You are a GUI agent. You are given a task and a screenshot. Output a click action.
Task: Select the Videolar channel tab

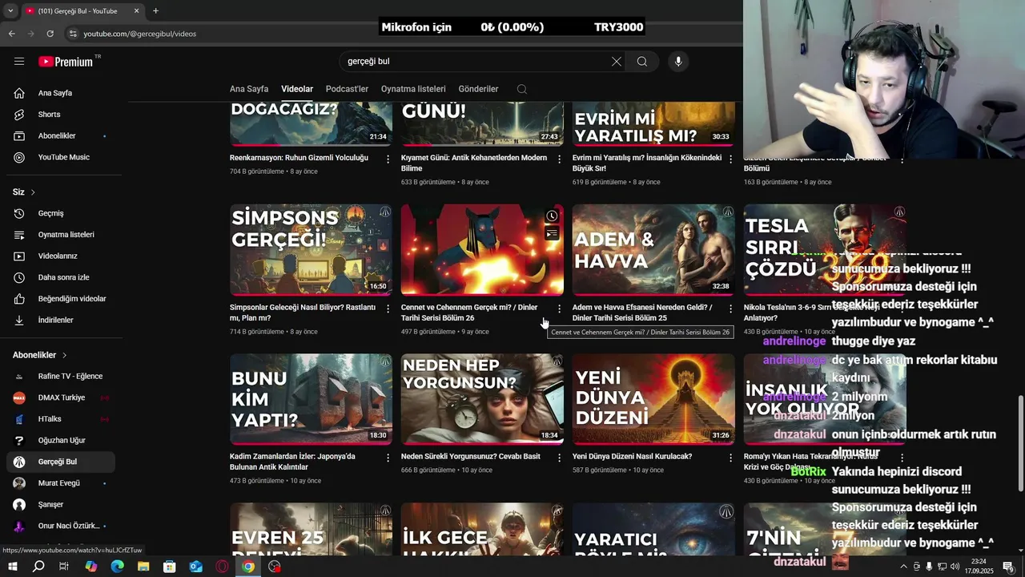297,89
